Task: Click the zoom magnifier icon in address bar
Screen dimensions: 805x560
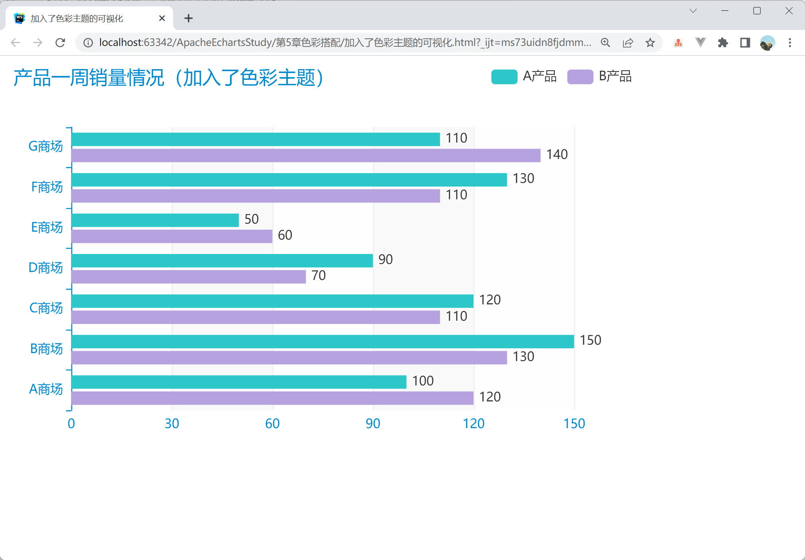Action: (605, 43)
